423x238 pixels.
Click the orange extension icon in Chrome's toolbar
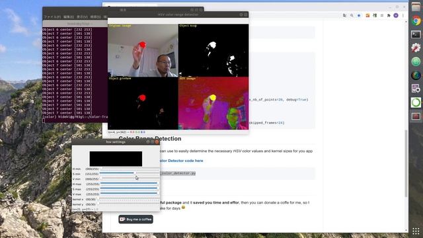point(367,16)
